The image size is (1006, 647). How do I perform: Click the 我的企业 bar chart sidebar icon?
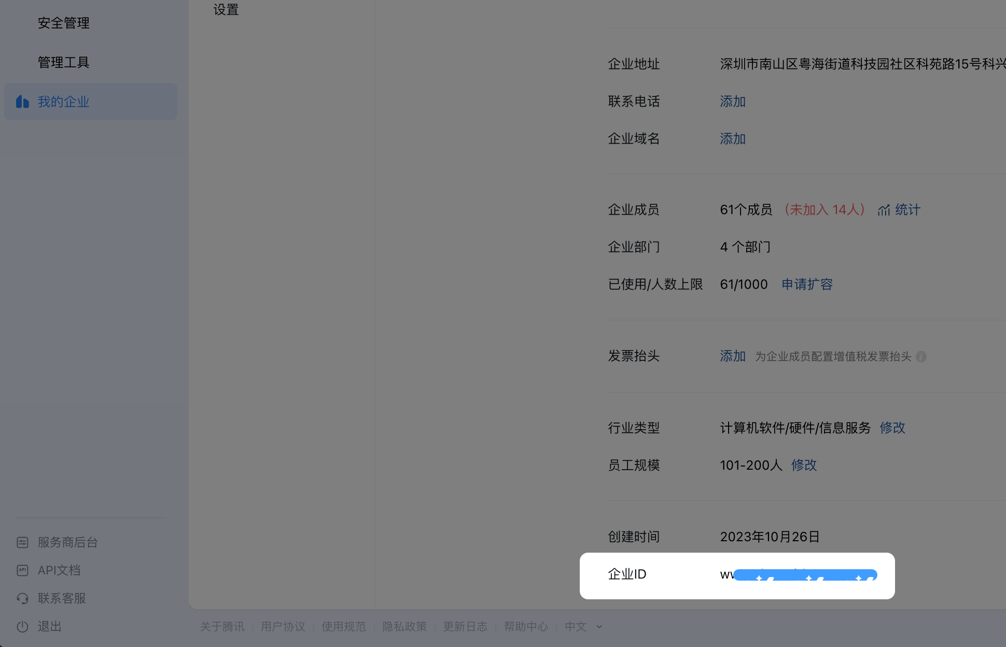[22, 102]
